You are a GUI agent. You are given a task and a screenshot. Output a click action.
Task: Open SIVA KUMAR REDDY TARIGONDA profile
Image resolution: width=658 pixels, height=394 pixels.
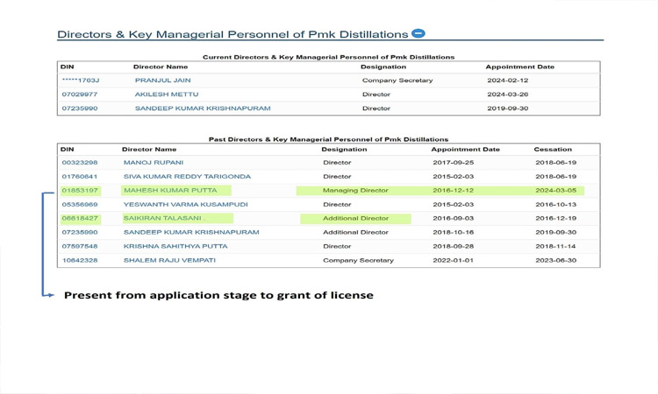tap(187, 176)
